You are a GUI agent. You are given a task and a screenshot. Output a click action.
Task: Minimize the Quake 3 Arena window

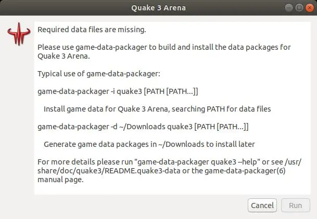(x=289, y=8)
